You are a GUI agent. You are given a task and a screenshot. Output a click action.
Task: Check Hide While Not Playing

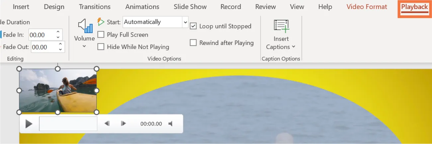point(101,47)
